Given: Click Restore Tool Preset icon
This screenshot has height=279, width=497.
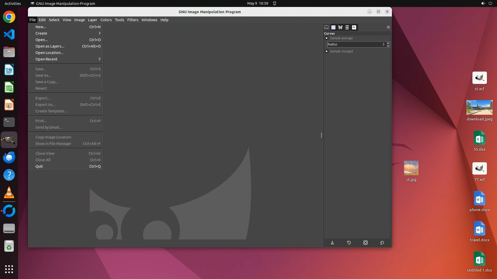Looking at the screenshot, I should (x=349, y=243).
